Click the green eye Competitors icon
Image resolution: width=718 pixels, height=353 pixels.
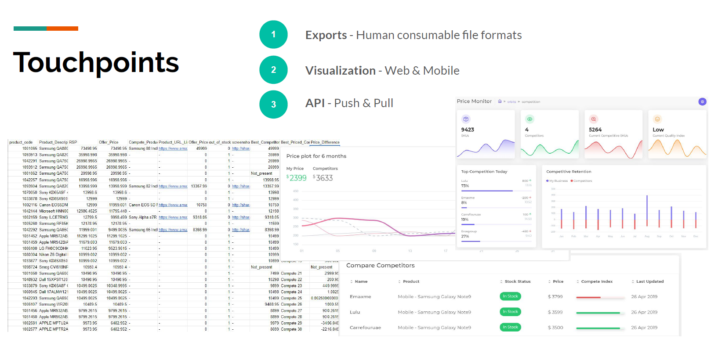[529, 119]
